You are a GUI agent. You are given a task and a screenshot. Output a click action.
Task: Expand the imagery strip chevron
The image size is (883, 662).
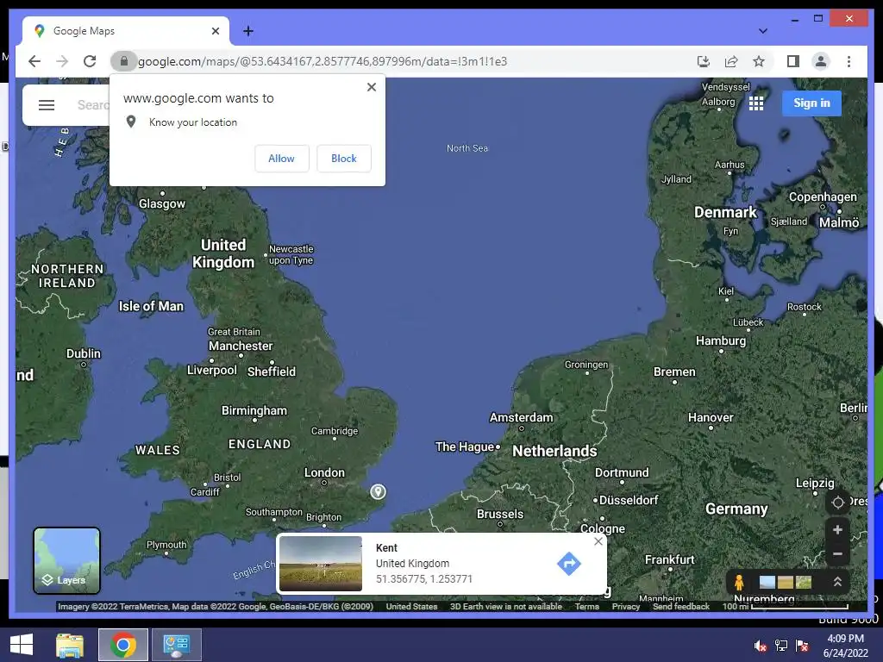point(837,582)
